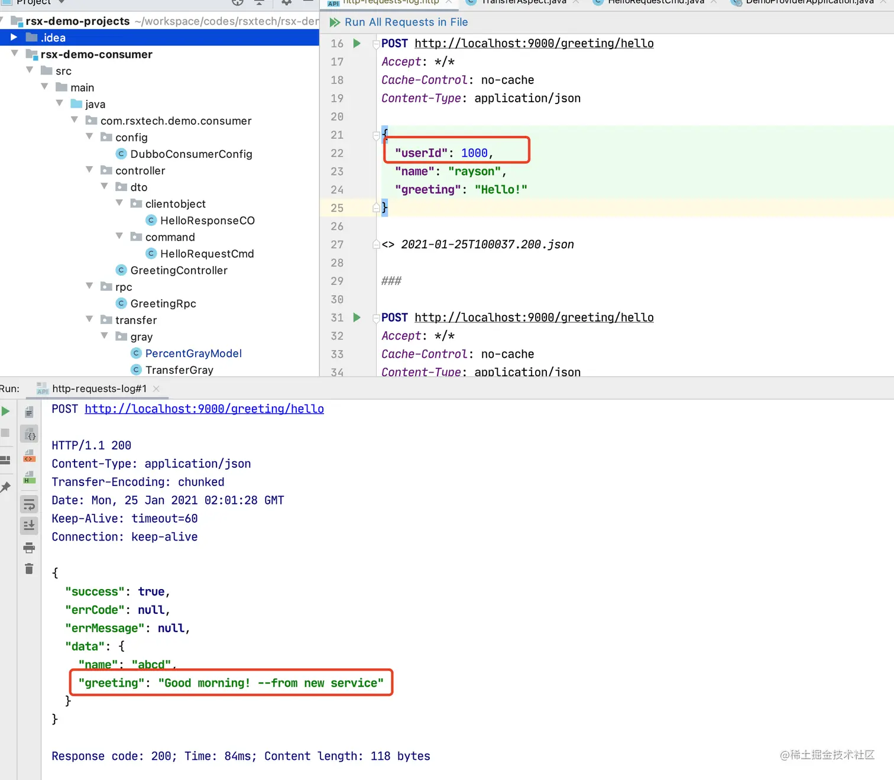894x780 pixels.
Task: Collapse the controller package
Action: tap(89, 169)
